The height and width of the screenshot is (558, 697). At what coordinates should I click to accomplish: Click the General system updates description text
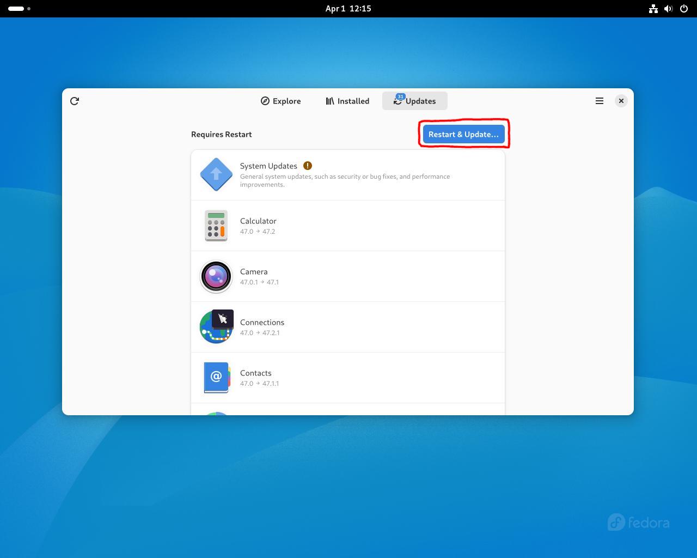345,180
